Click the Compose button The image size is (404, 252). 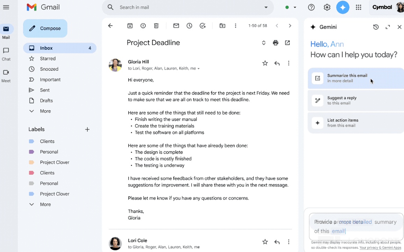(x=45, y=28)
